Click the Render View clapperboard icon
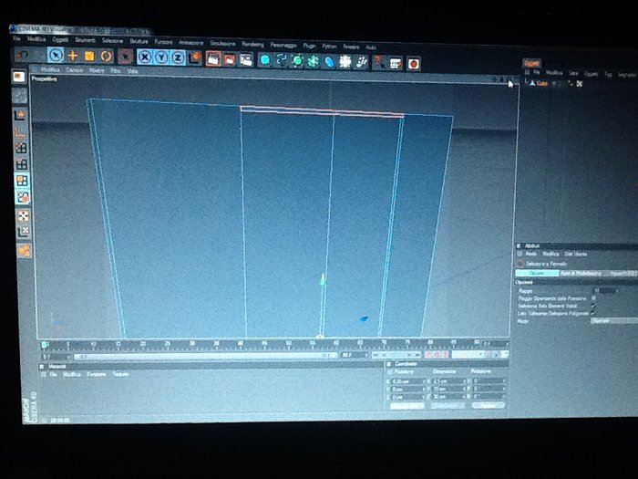 pyautogui.click(x=212, y=58)
